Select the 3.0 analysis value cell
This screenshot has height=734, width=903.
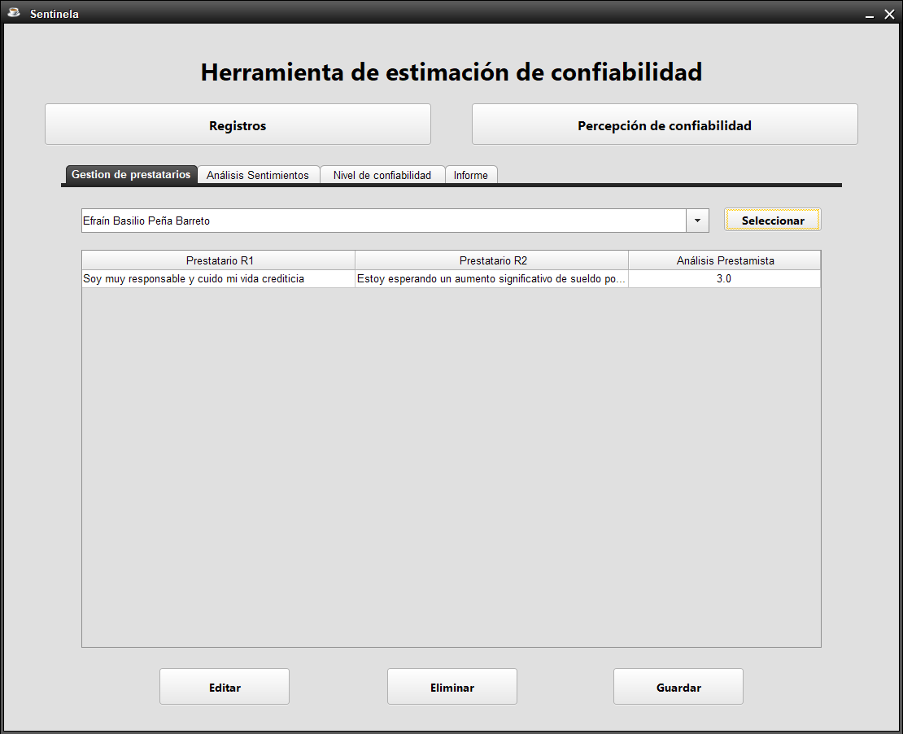click(725, 279)
